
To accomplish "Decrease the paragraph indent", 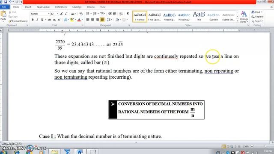I will pyautogui.click(x=110, y=14).
